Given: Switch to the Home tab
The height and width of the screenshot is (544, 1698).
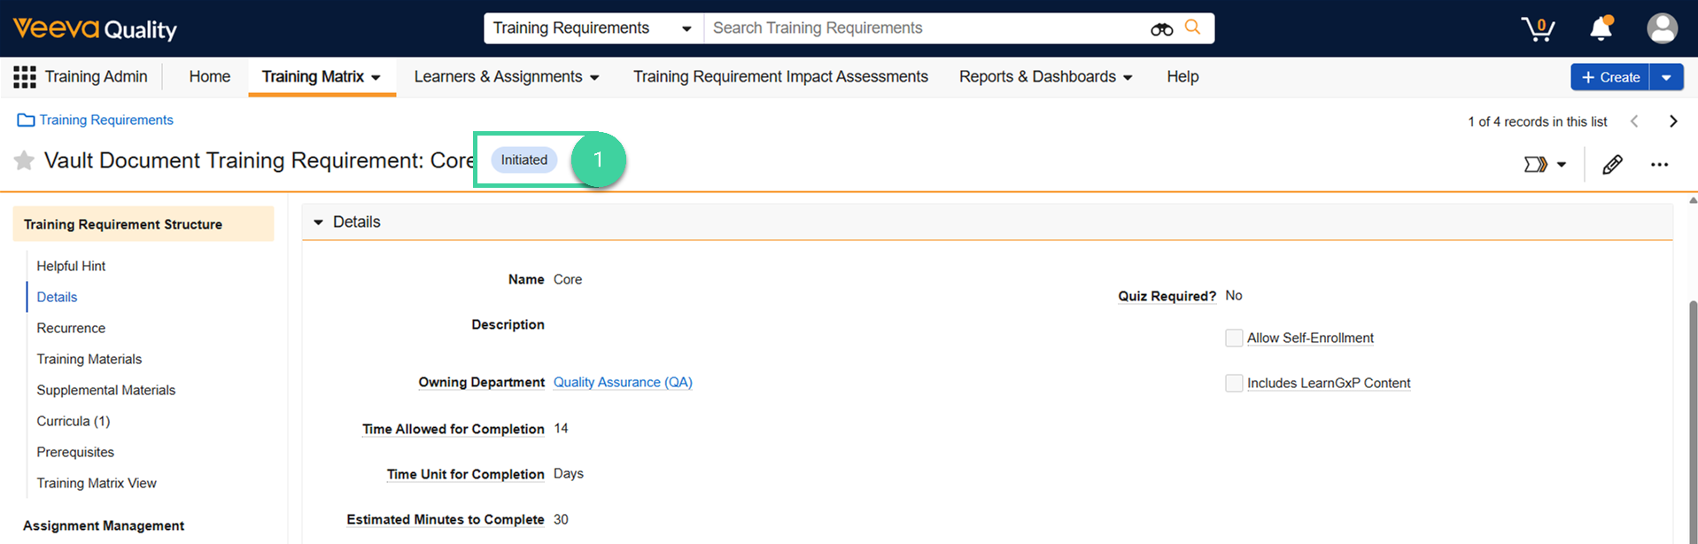Looking at the screenshot, I should (209, 77).
